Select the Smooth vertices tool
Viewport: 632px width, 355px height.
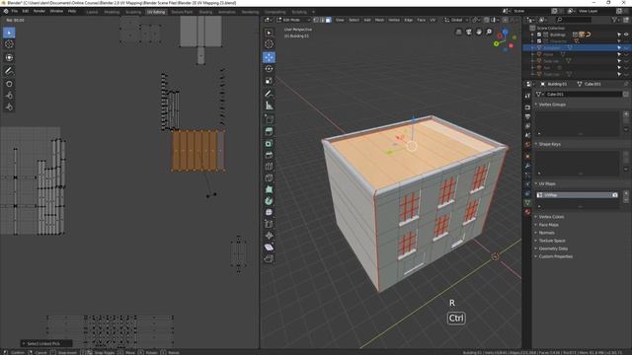[x=269, y=212]
